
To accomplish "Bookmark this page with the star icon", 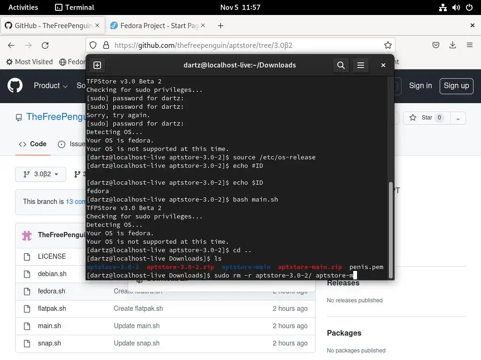I will (x=388, y=45).
